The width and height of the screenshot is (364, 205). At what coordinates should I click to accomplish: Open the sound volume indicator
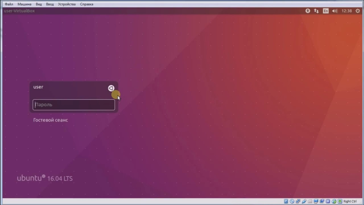(335, 11)
